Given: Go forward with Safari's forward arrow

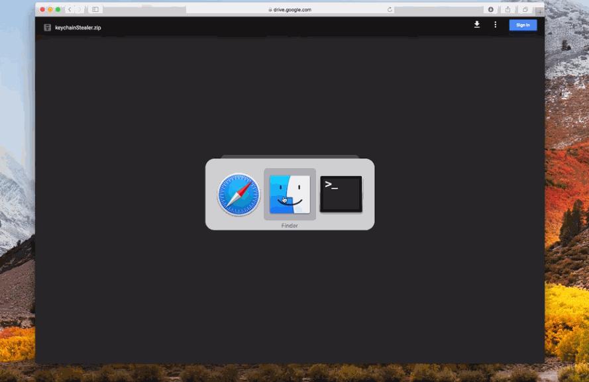Looking at the screenshot, I should coord(80,9).
